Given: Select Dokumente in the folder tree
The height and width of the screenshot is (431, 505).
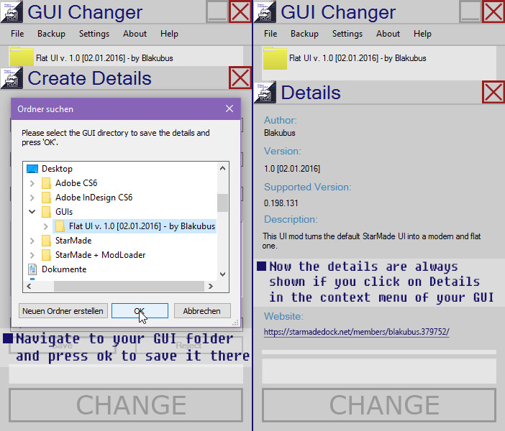Looking at the screenshot, I should pos(64,269).
